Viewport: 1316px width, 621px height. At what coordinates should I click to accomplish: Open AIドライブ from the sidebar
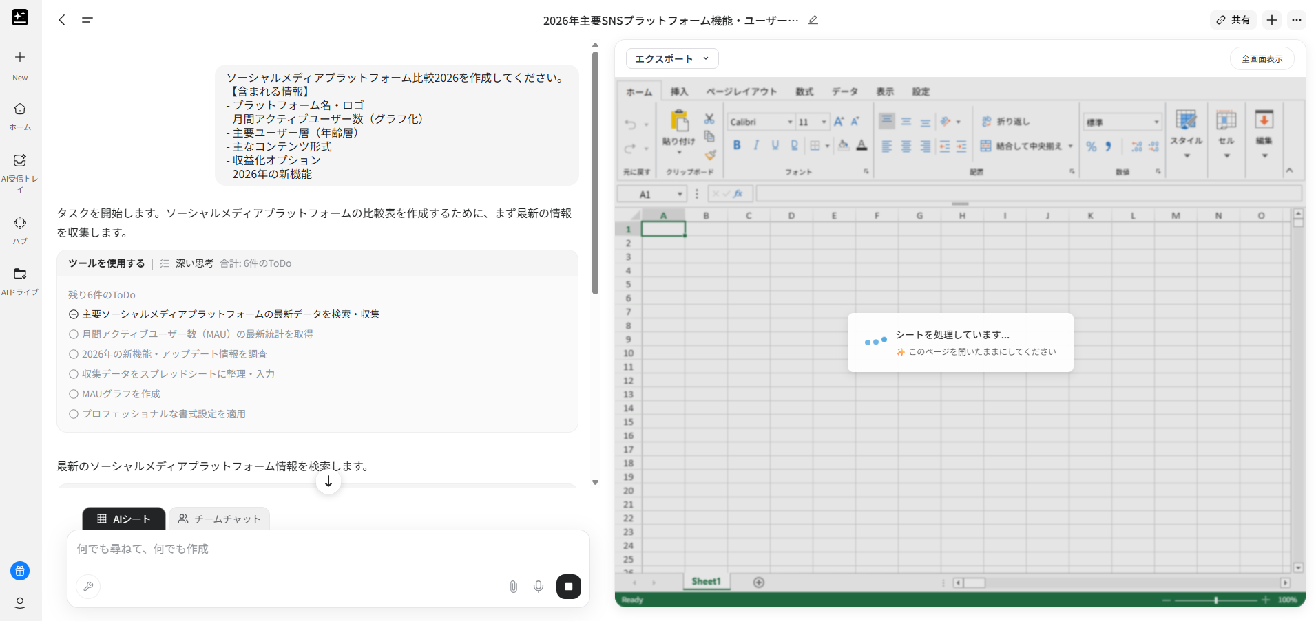(20, 274)
